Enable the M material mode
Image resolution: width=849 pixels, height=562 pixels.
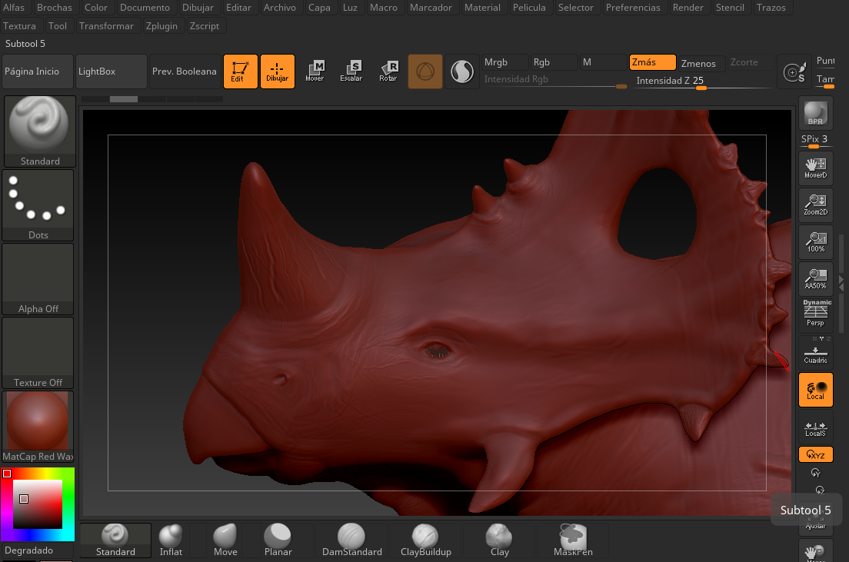pos(603,62)
